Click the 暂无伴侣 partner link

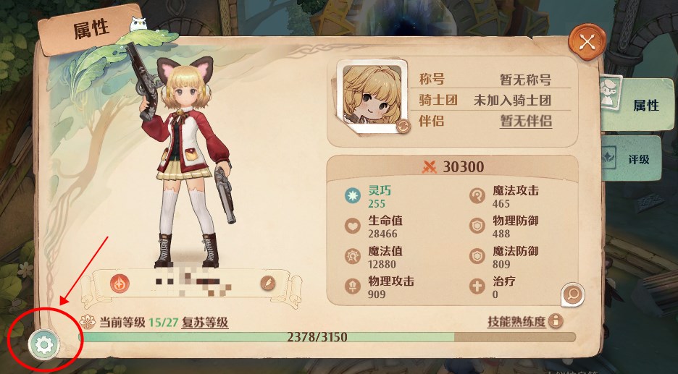526,121
